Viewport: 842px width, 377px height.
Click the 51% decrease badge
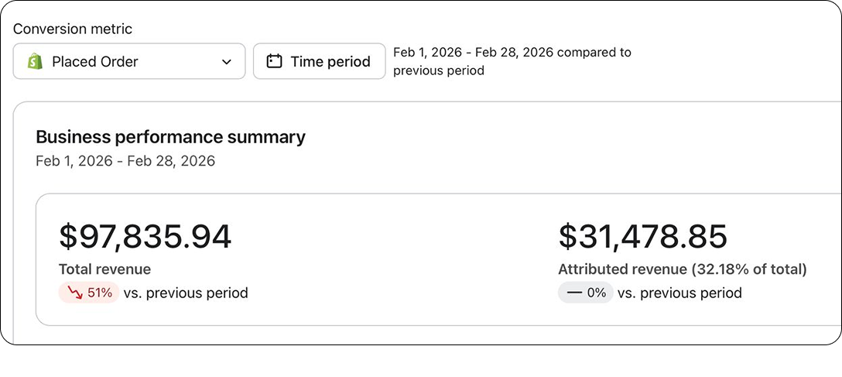pyautogui.click(x=88, y=293)
